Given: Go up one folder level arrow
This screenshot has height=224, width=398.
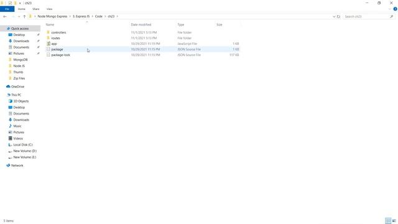Looking at the screenshot, I should tap(24, 17).
